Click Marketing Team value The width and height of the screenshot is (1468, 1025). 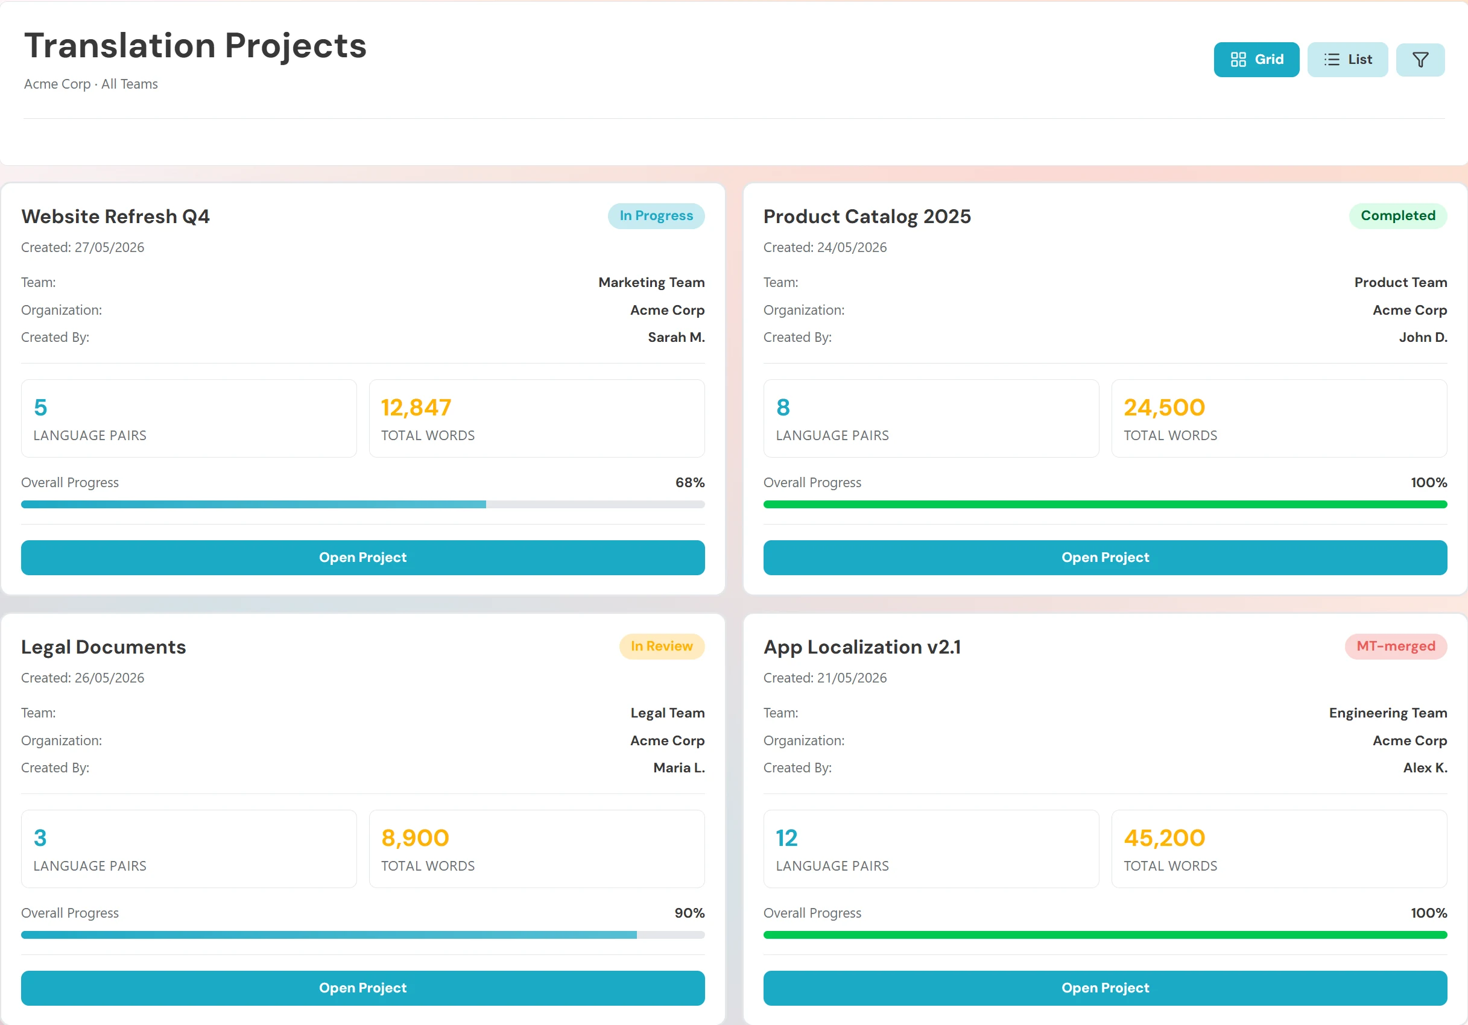[x=651, y=282]
